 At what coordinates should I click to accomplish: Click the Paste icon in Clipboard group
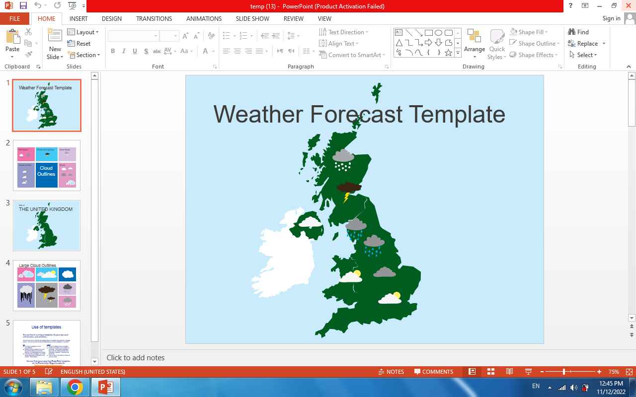coord(12,37)
